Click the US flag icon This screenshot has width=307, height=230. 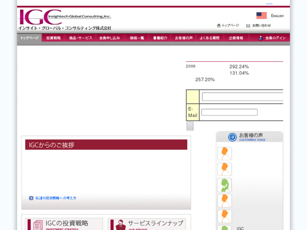point(261,16)
